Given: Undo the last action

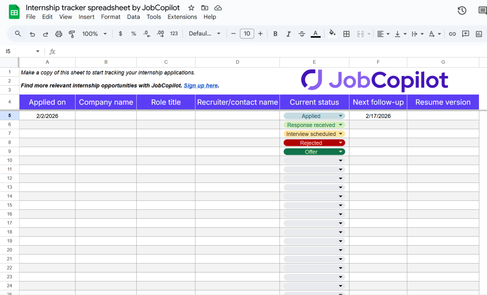Looking at the screenshot, I should pos(32,34).
